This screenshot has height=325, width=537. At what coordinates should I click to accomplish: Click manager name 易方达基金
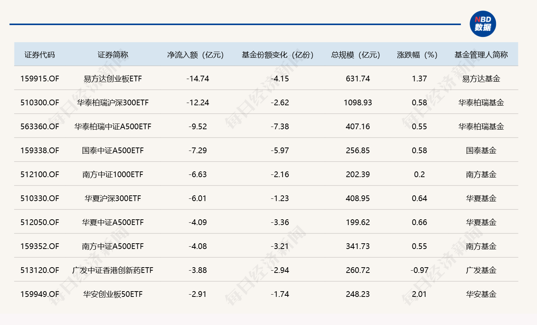[x=481, y=79]
